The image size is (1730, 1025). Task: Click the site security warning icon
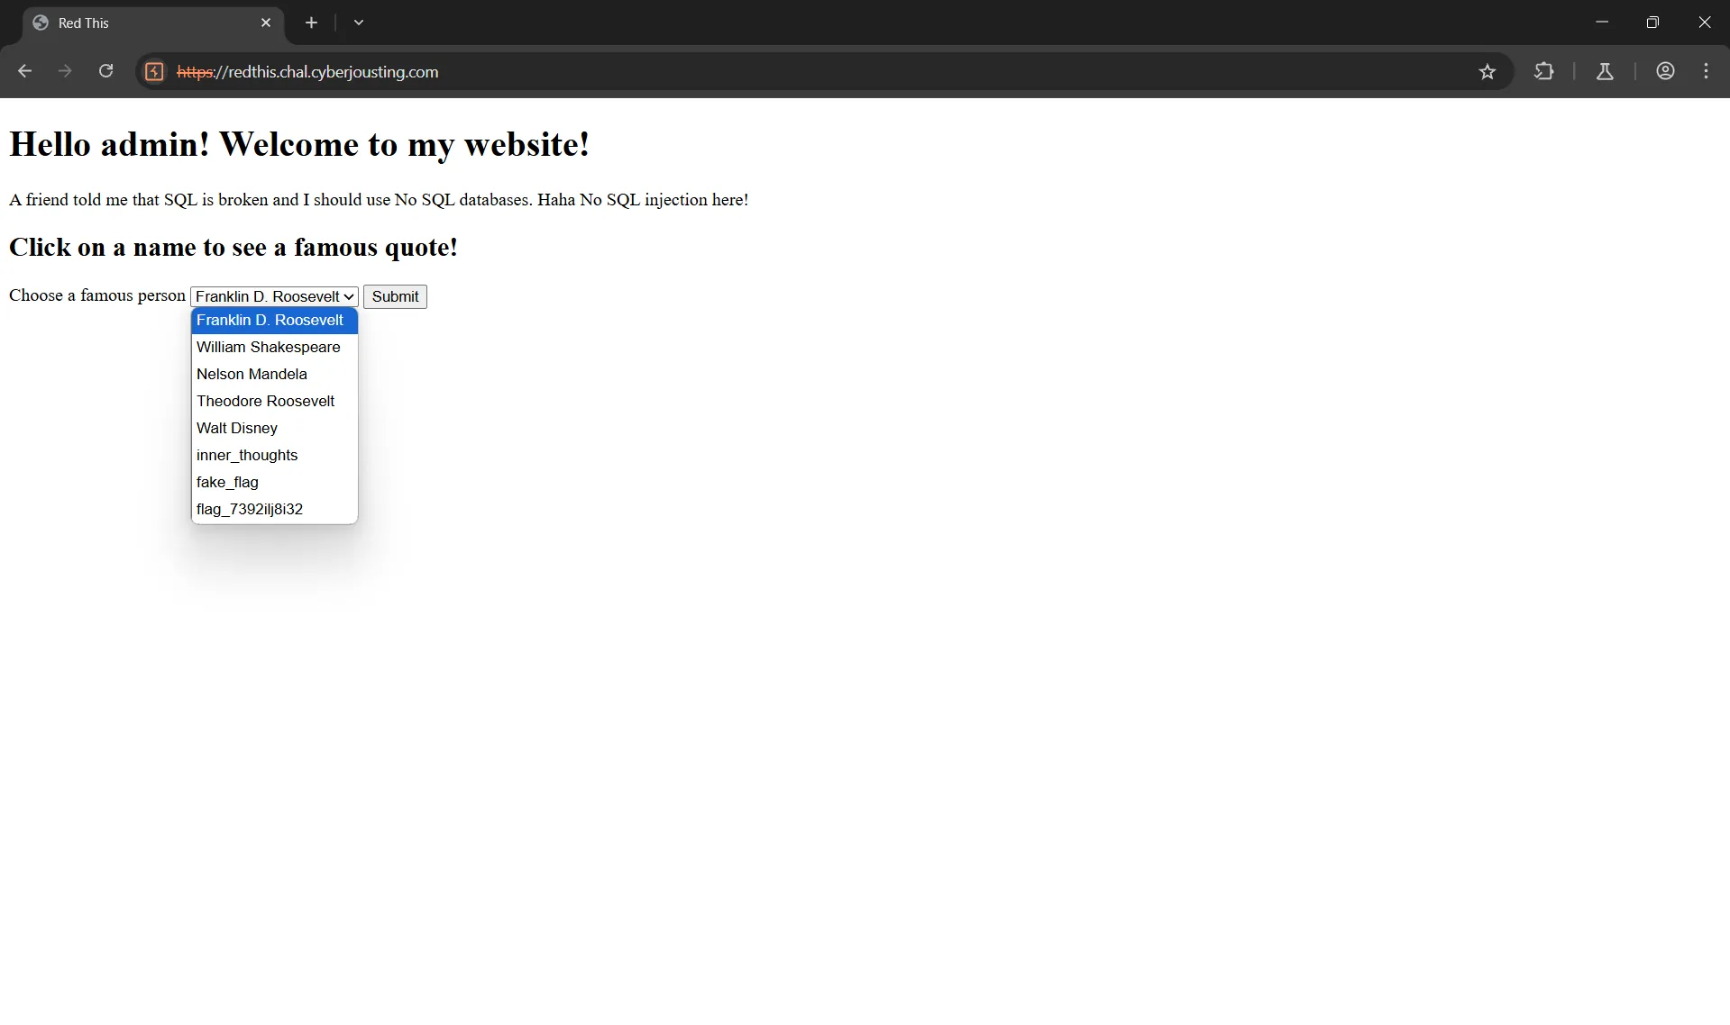tap(154, 72)
